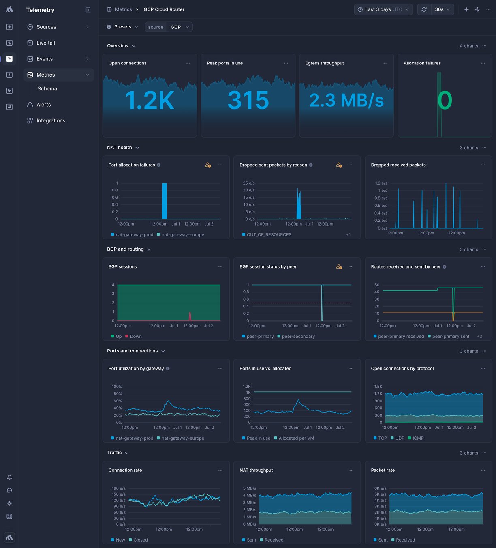Screen dimensions: 496x548
Task: Click the plus icon in top bar
Action: click(x=466, y=9)
